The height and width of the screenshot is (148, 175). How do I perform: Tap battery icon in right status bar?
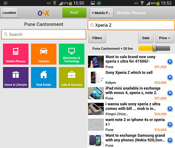[x=158, y=3]
